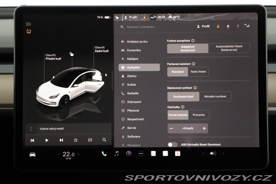Select Rychlostní limit set speed option
This screenshot has height=184, width=276.
click(183, 97)
